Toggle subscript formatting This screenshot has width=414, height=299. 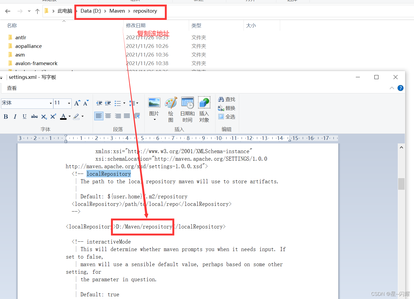click(44, 117)
